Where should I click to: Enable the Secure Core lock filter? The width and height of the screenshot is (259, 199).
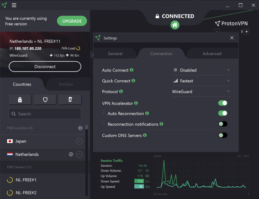[x=20, y=99]
